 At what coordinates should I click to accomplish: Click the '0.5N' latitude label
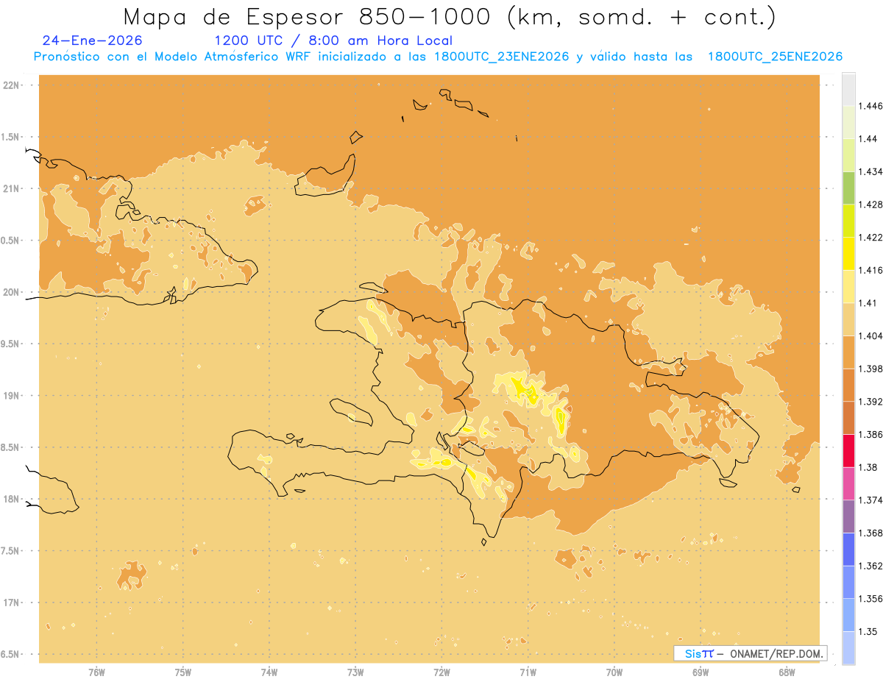(x=10, y=241)
